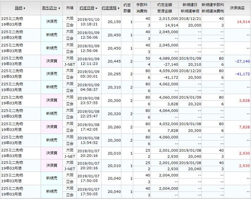Click 新規売 in the 04:58:37 row
The image size is (251, 199).
(52, 87)
